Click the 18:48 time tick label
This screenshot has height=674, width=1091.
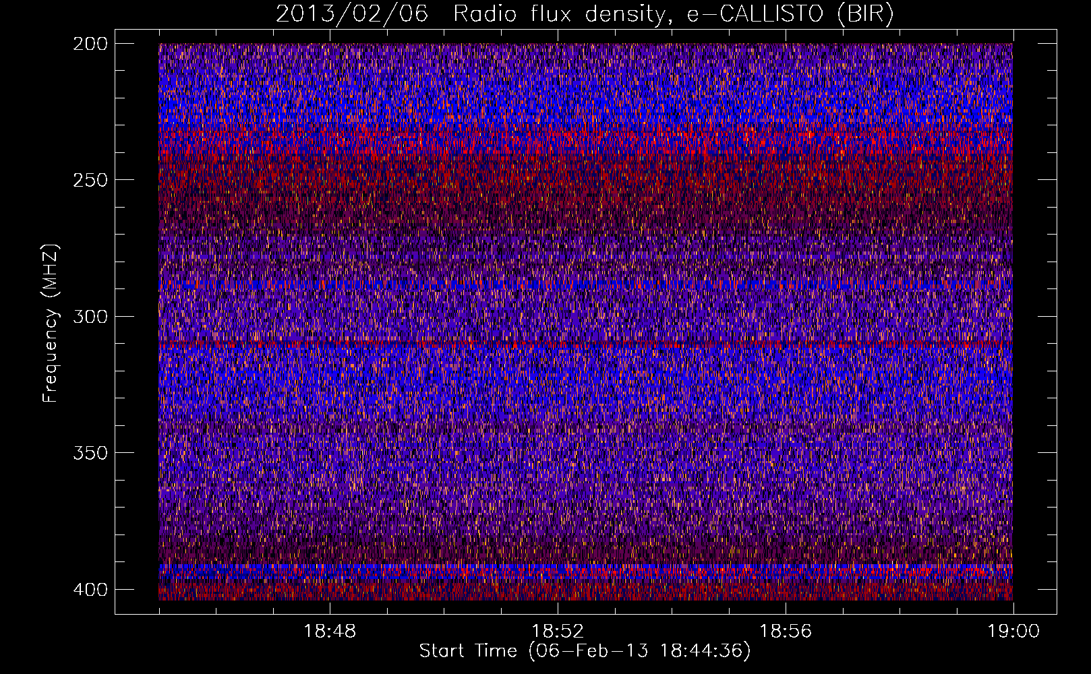coord(330,632)
